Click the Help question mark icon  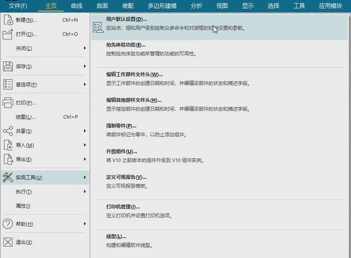(8, 224)
